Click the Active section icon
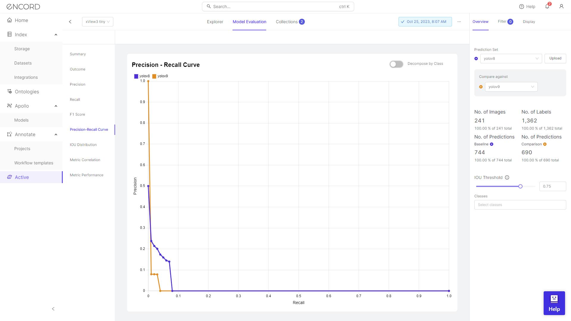 [x=10, y=177]
